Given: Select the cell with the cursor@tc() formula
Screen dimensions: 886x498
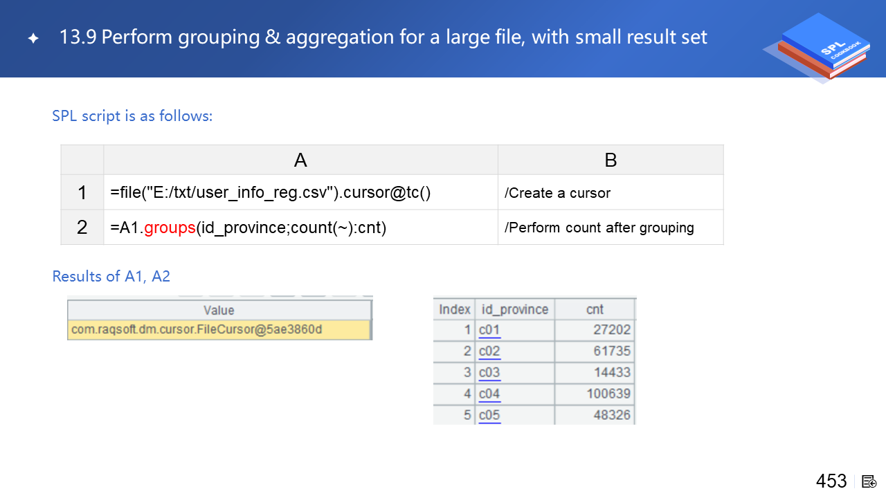Looking at the screenshot, I should tap(300, 192).
